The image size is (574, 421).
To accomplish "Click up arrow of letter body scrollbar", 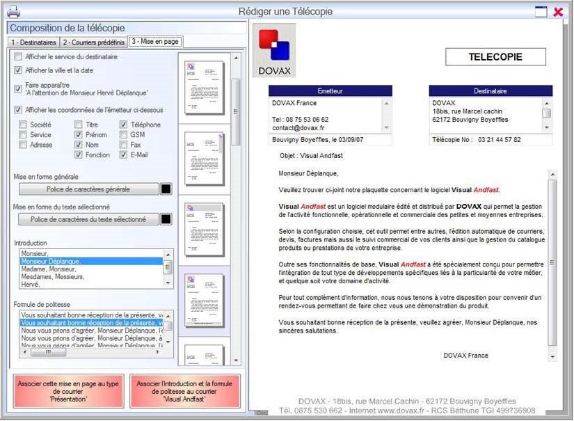I will tap(552, 174).
